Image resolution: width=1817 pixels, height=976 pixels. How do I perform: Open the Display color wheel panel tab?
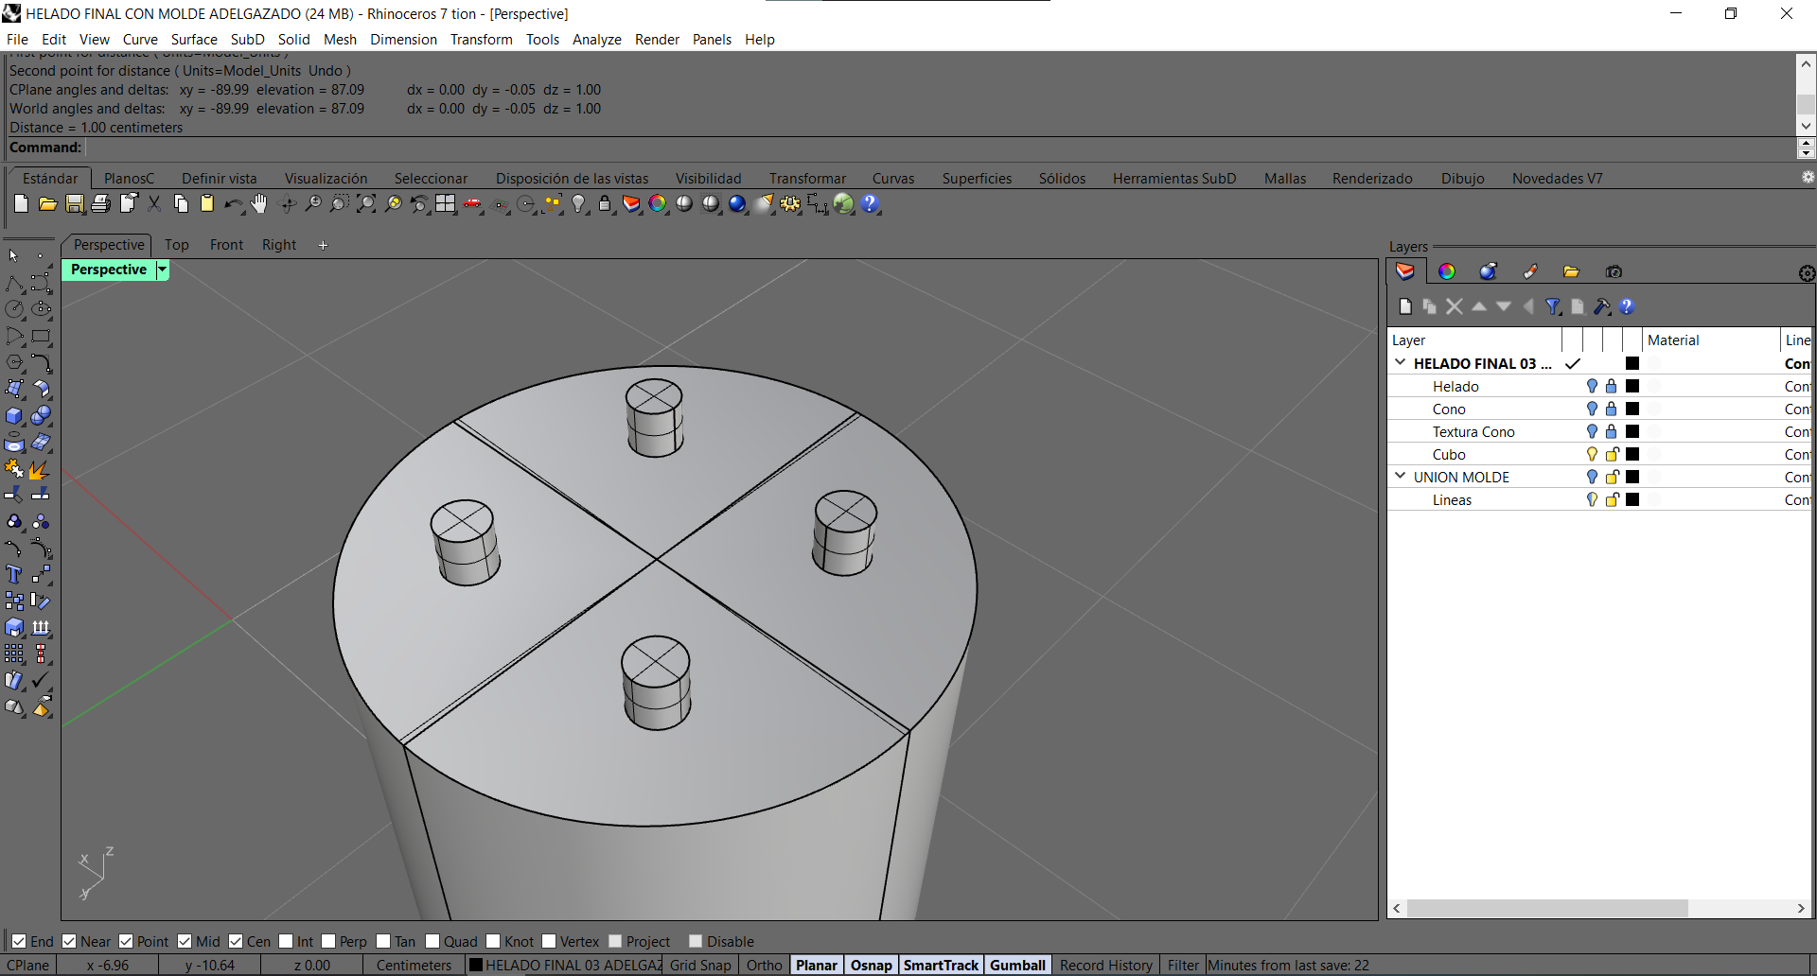pyautogui.click(x=1447, y=271)
